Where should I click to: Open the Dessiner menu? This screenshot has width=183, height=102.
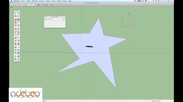click(42, 1)
